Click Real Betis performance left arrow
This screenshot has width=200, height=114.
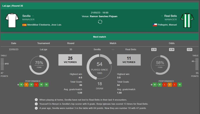click(151, 85)
